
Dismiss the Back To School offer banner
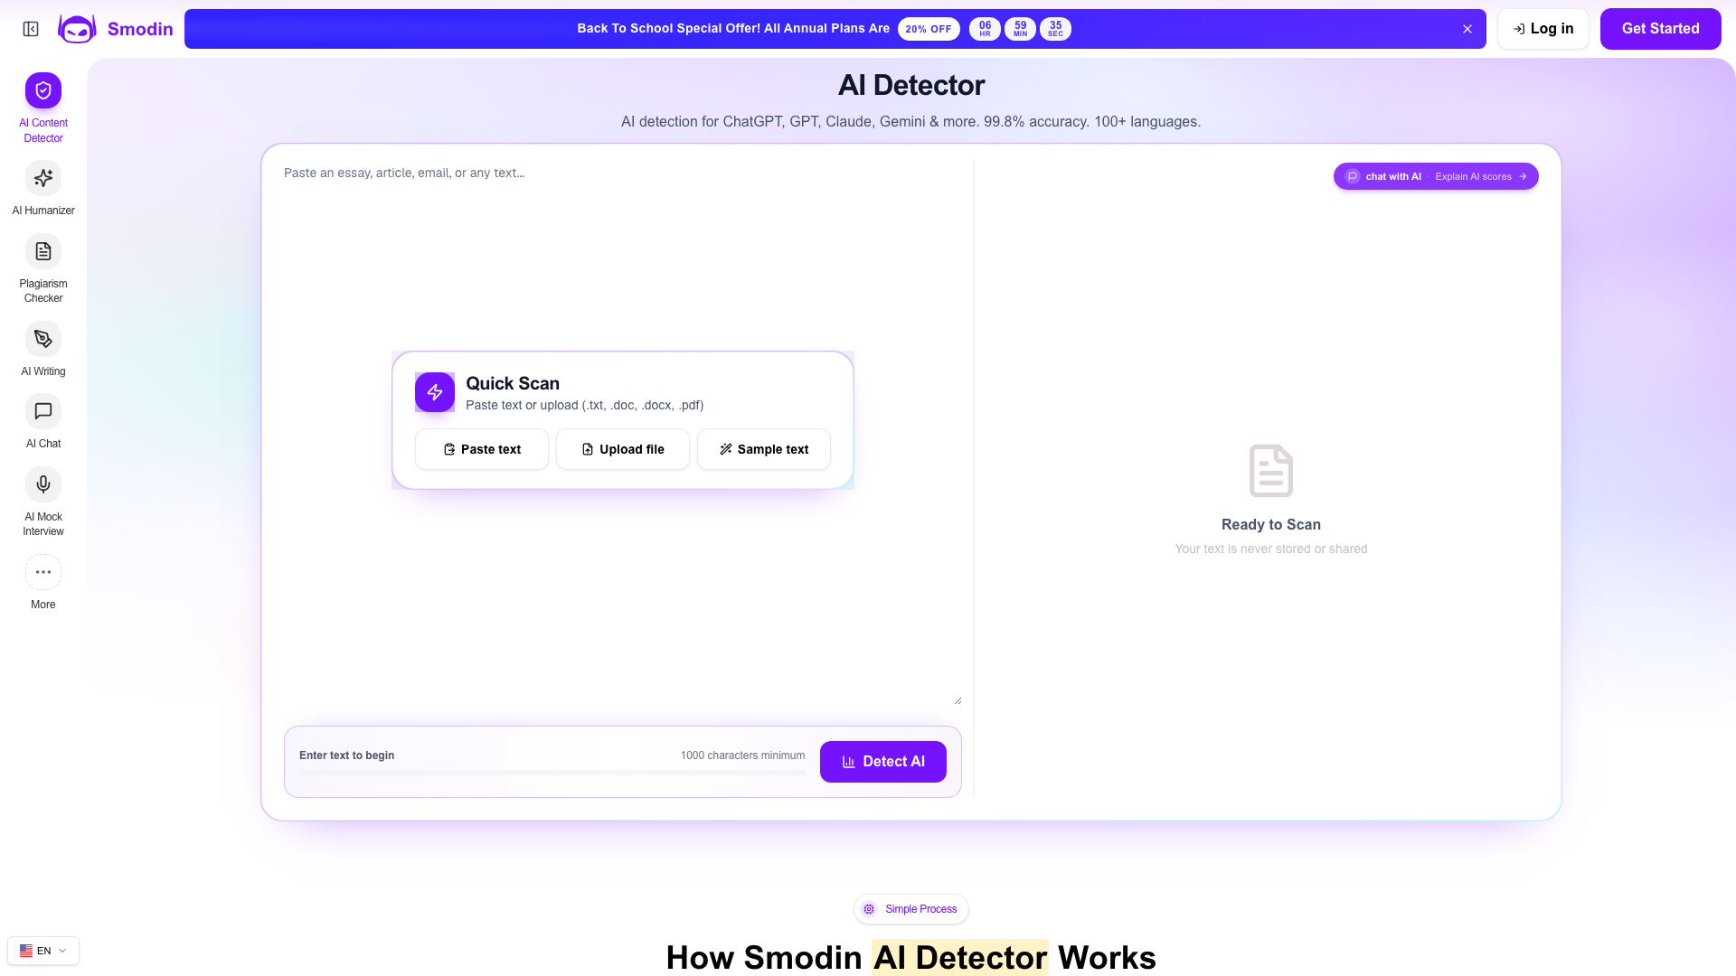[1467, 29]
